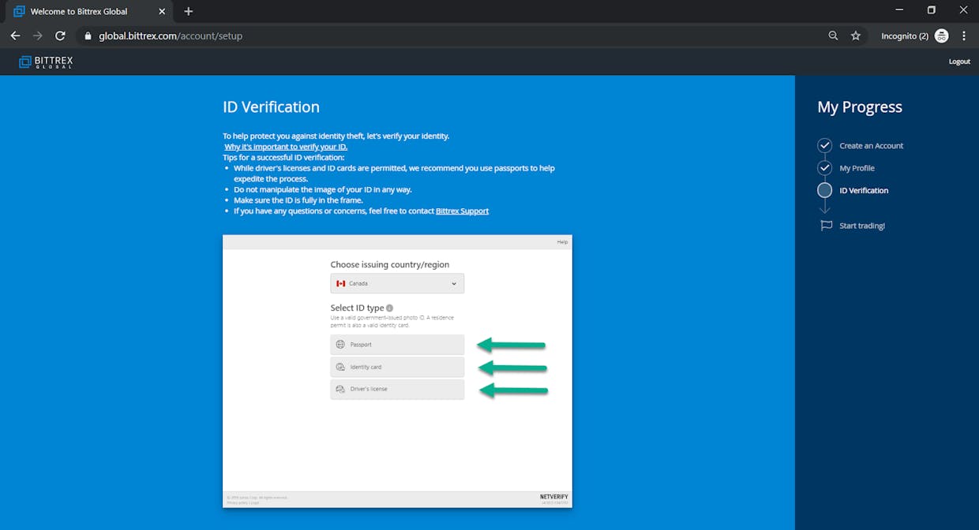
Task: Click the 'ID Verification' page heading
Action: pyautogui.click(x=271, y=107)
